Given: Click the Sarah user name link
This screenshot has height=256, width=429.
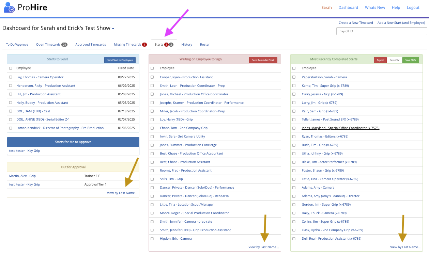Looking at the screenshot, I should 326,7.
